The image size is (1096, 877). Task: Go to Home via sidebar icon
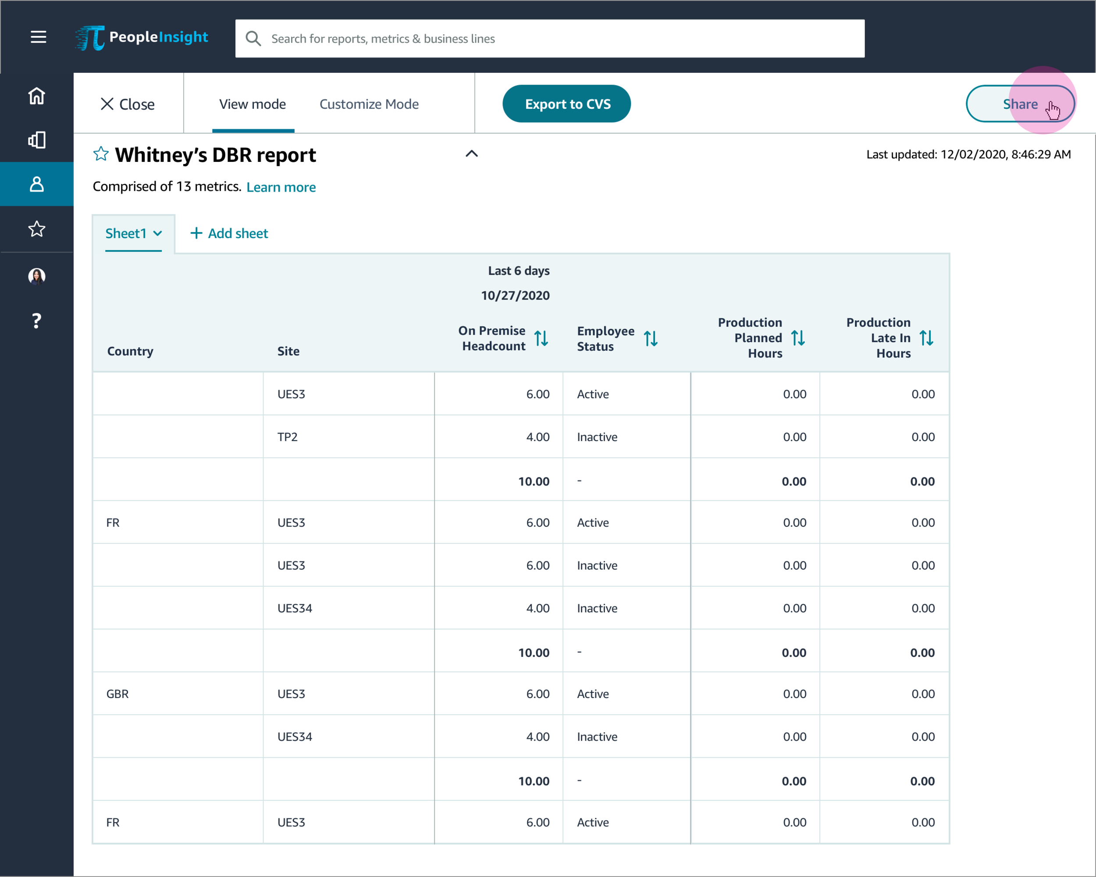(36, 96)
